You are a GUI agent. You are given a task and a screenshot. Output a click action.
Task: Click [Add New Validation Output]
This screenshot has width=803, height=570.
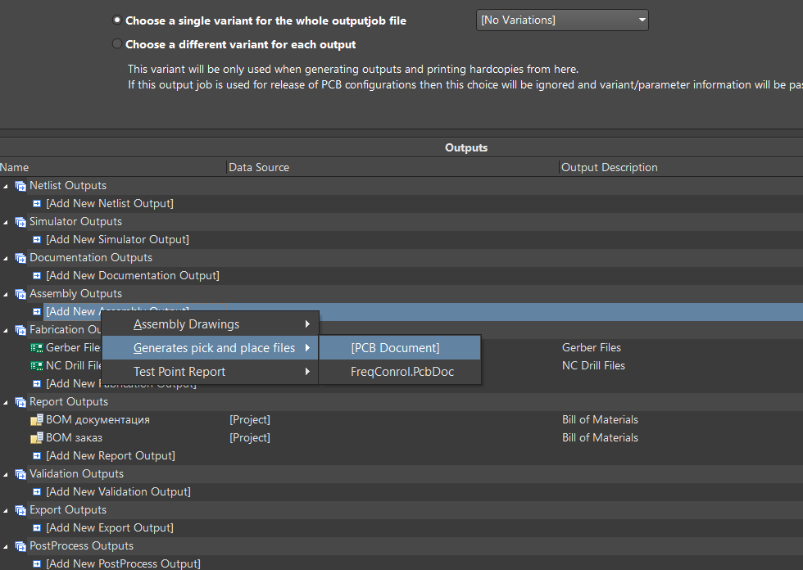point(118,491)
